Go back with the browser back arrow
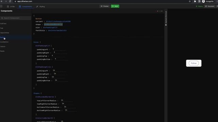Viewport: 218px width, 122px height. click(2, 1)
